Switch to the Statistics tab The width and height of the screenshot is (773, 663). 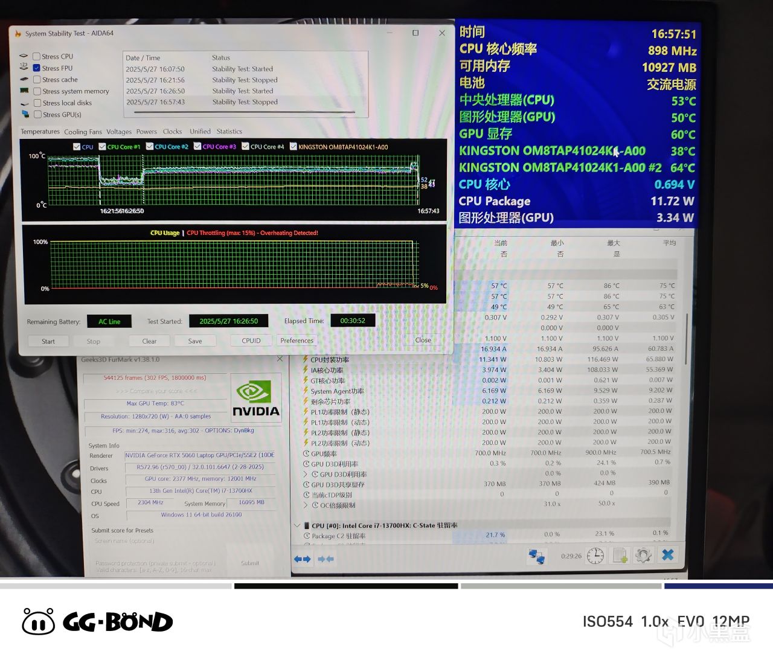(x=229, y=132)
